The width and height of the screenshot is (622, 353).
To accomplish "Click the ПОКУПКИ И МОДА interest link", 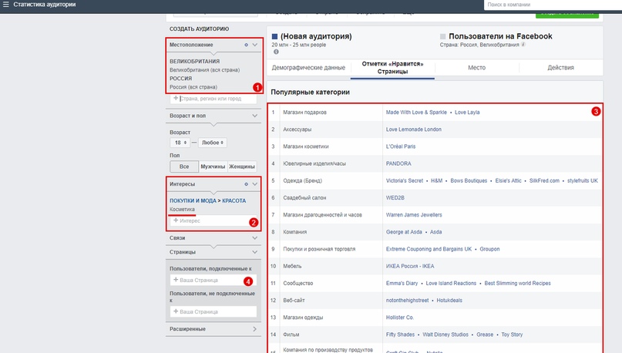I will 193,200.
